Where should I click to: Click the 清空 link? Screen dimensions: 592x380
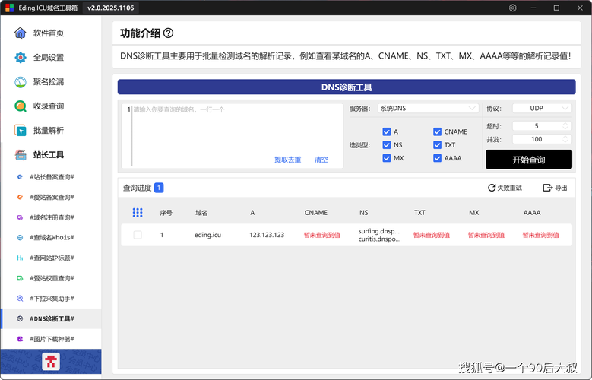pyautogui.click(x=321, y=160)
